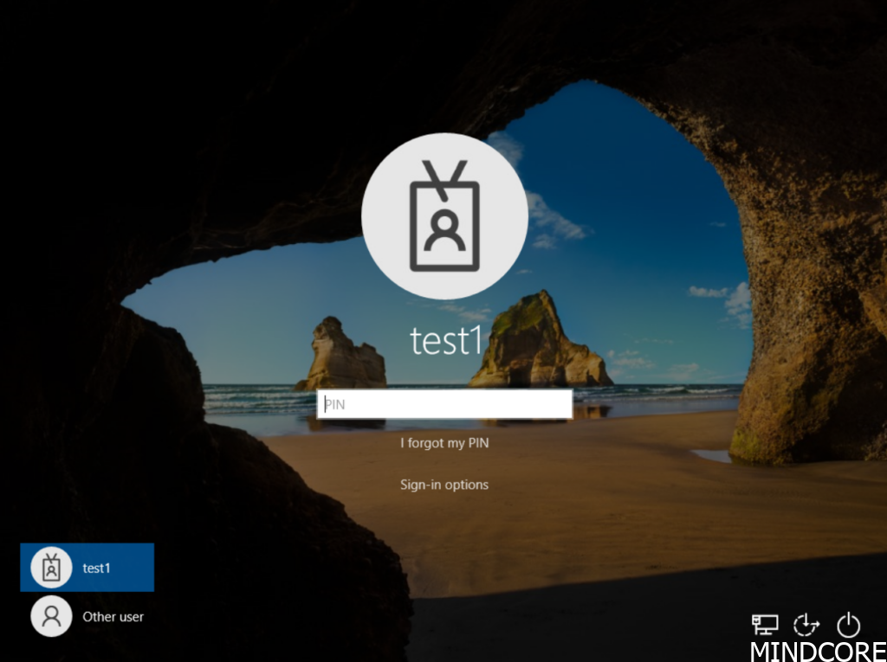Expand Sign-in options
This screenshot has width=887, height=662.
(x=444, y=485)
